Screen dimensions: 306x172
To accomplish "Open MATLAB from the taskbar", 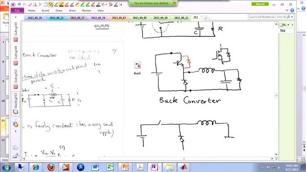I will [184, 167].
